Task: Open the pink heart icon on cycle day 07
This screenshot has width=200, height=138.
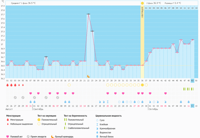Action: [31, 93]
